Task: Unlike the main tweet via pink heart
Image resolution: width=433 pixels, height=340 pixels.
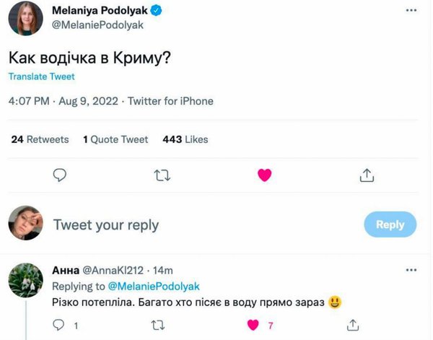Action: coord(265,175)
